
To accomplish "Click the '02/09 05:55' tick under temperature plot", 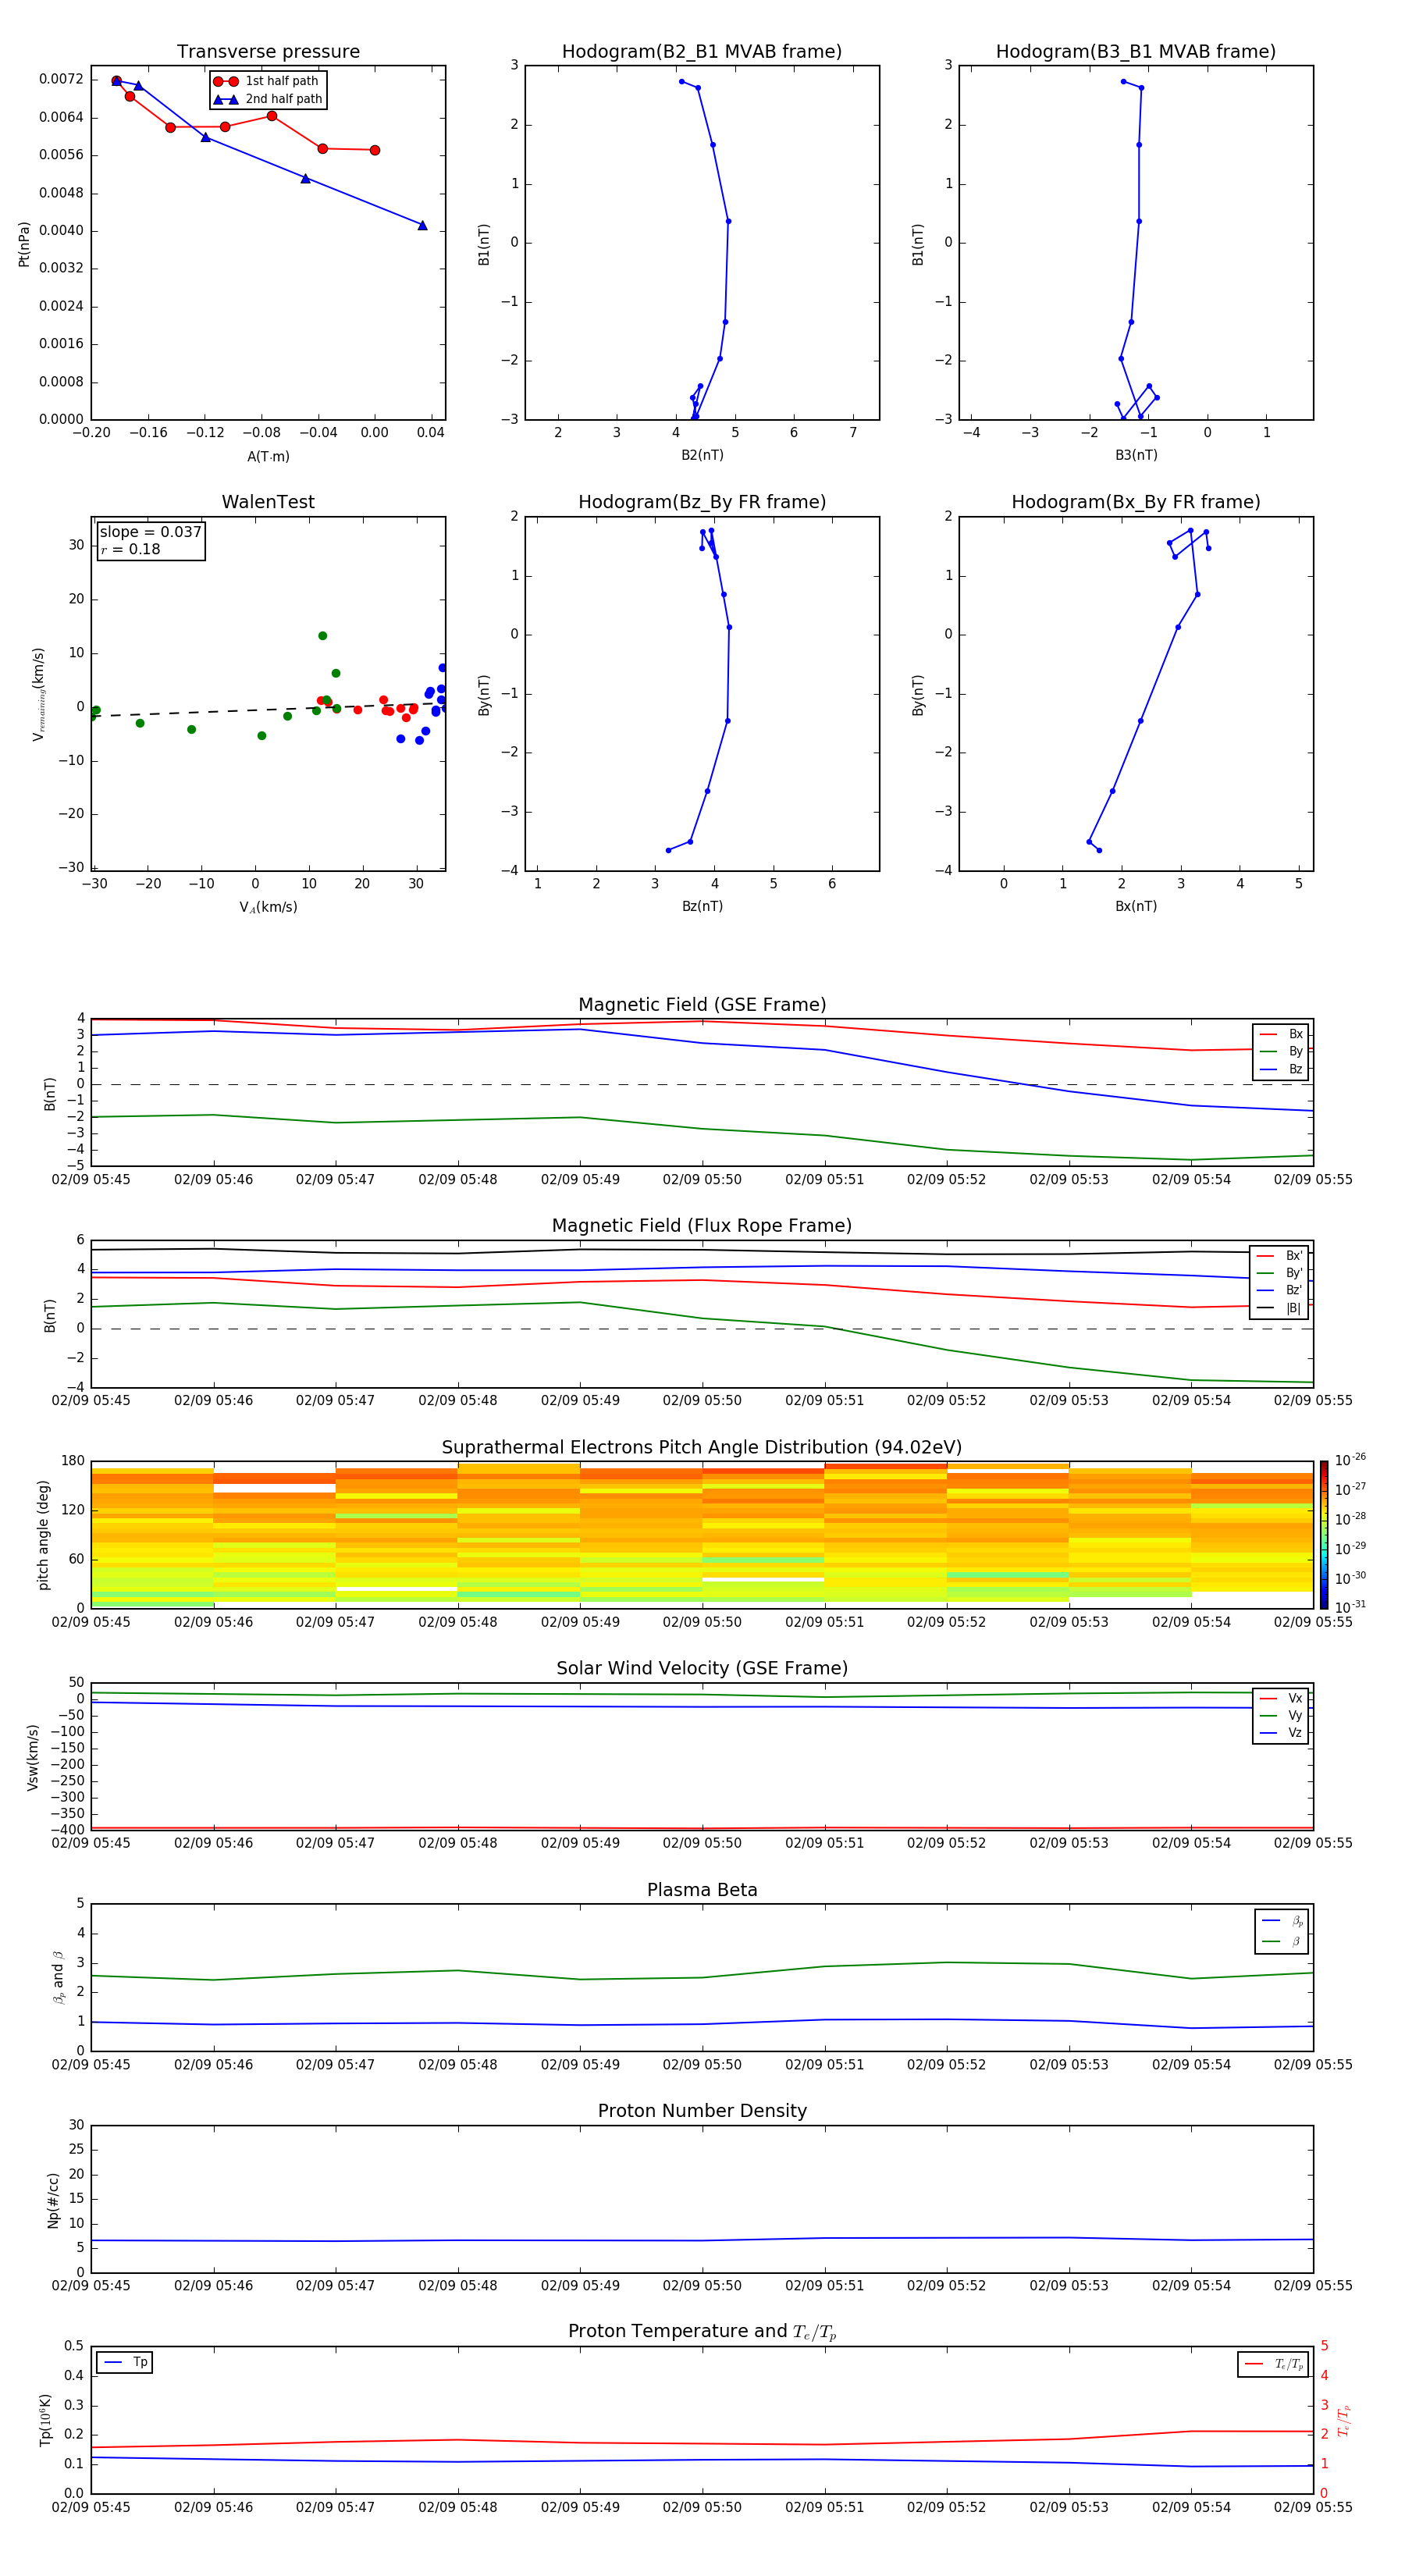I will [x=1313, y=2507].
